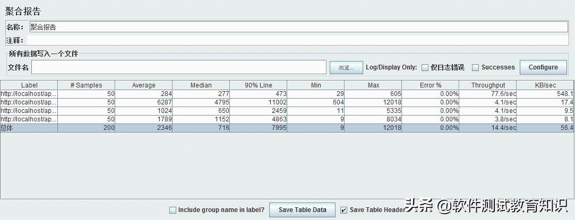The image size is (575, 220).
Task: Click the Error % column header
Action: tap(430, 85)
